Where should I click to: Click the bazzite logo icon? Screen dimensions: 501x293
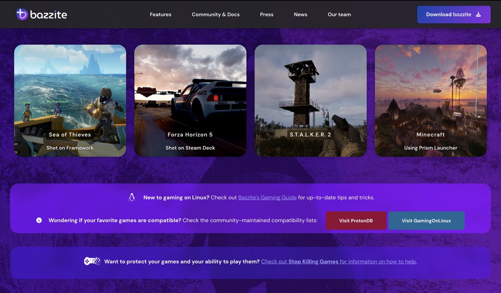tap(22, 14)
